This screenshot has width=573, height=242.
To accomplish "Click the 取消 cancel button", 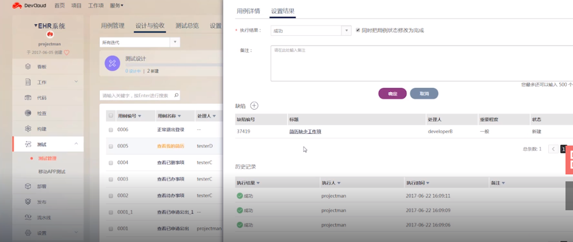I will [424, 94].
